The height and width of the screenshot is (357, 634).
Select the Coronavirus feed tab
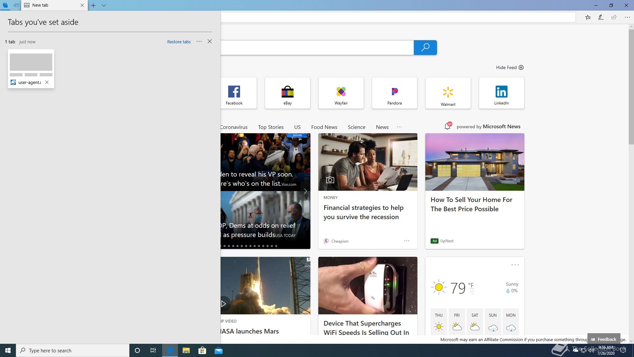(x=234, y=127)
